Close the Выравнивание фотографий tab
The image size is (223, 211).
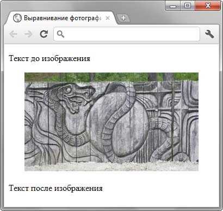coord(108,18)
